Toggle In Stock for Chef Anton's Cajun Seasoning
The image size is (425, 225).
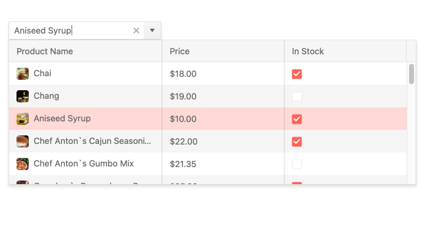pos(297,141)
